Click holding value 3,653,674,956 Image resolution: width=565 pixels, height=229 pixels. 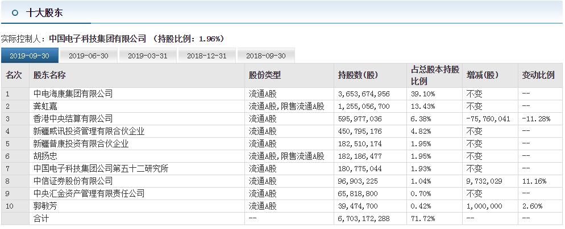(364, 94)
